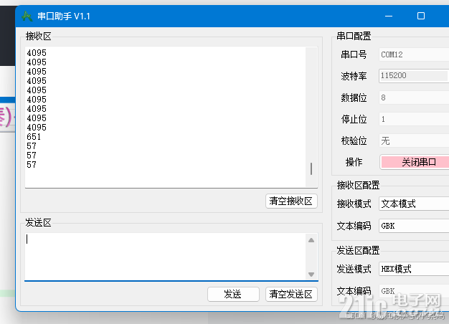This screenshot has height=324, width=449.
Task: Click the received value 651
Action: 34,137
